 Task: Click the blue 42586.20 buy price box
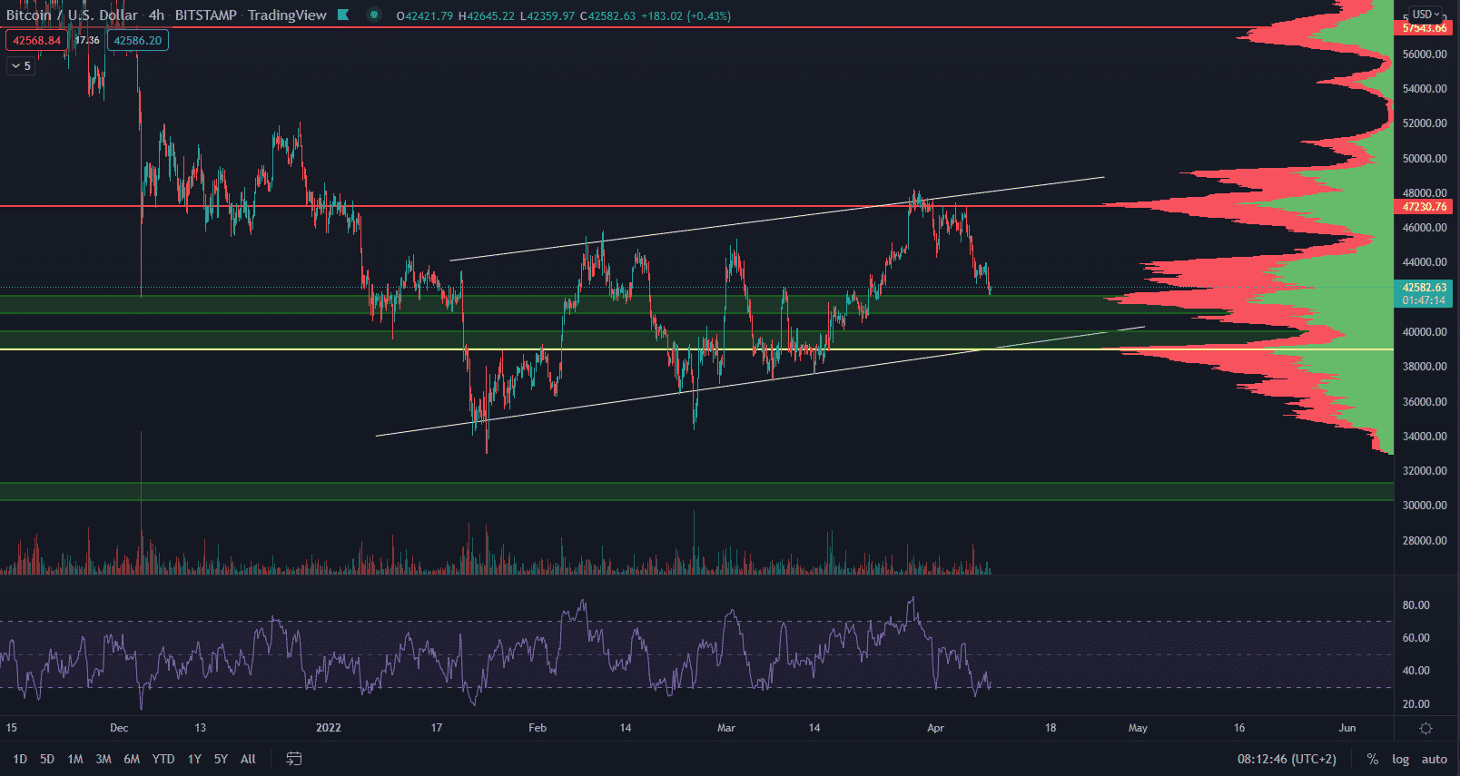pyautogui.click(x=137, y=41)
